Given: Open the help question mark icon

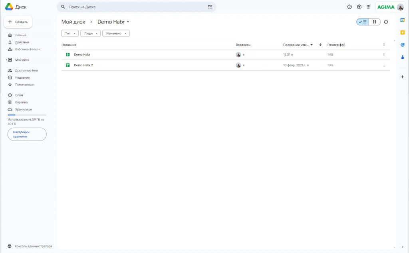Looking at the screenshot, I should coord(349,7).
